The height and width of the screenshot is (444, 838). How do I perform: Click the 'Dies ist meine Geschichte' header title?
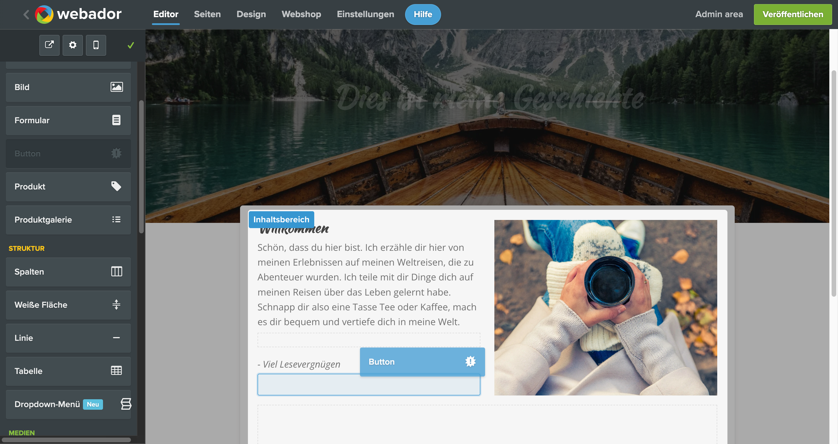490,97
